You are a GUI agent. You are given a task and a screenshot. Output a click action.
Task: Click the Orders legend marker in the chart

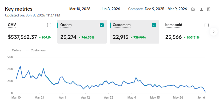[9, 50]
